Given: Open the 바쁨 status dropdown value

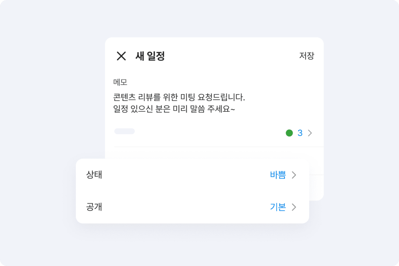Looking at the screenshot, I should 278,175.
